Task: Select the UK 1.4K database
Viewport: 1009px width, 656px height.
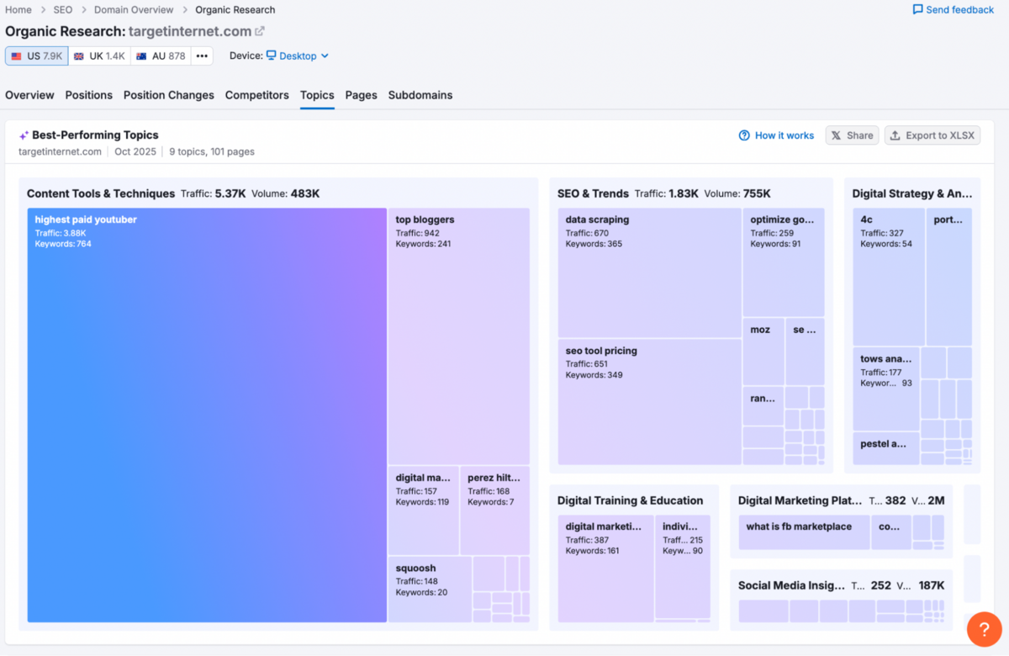Action: (99, 56)
